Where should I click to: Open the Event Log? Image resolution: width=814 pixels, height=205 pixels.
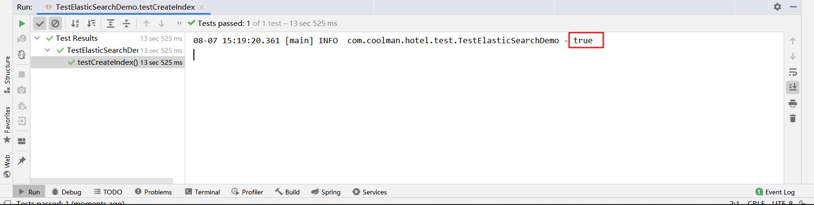[x=775, y=192]
